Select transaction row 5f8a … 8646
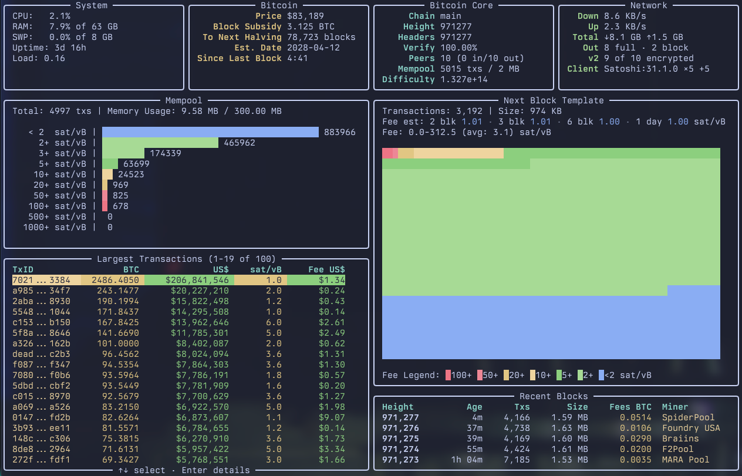This screenshot has height=476, width=742. click(179, 333)
